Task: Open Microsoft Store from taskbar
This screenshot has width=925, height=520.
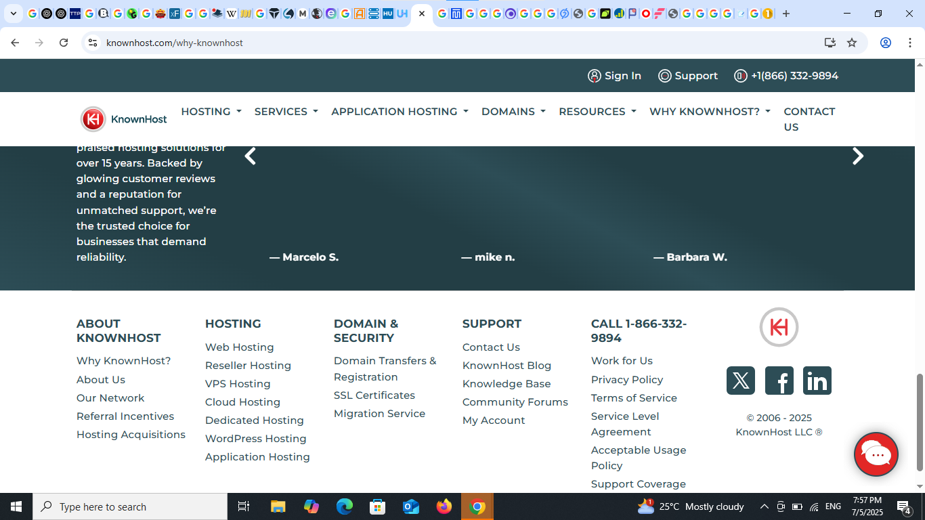Action: (378, 506)
